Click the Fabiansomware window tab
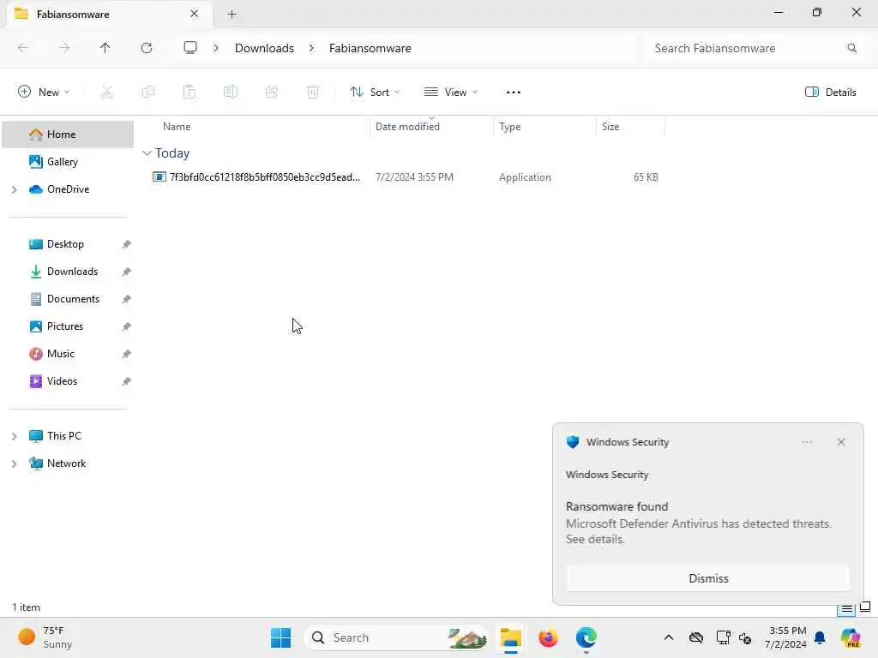The image size is (878, 658). 110,14
